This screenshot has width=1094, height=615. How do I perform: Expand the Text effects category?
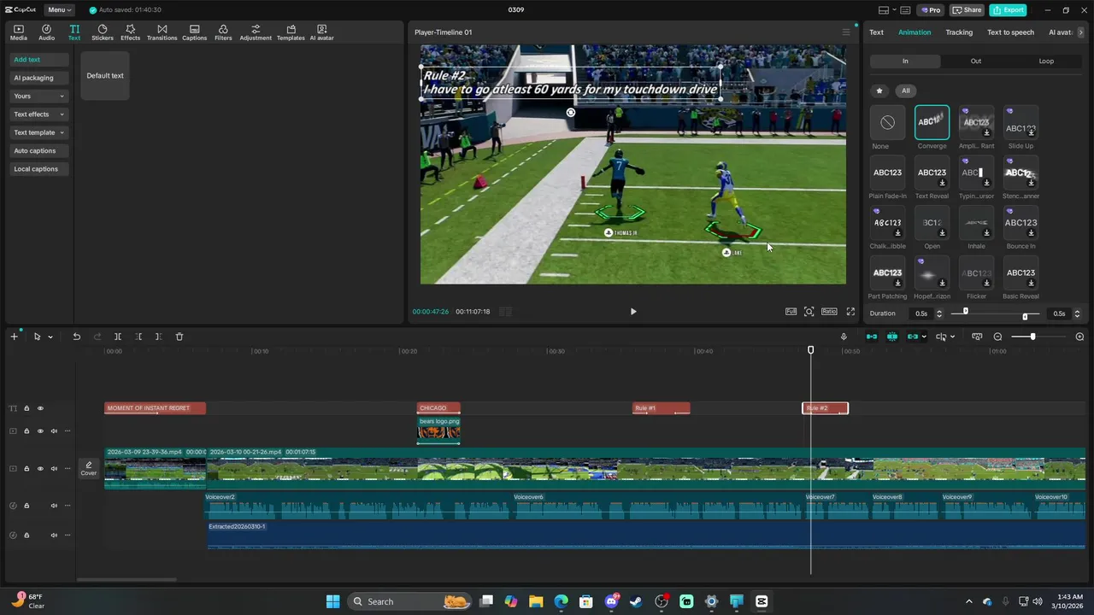pos(39,114)
